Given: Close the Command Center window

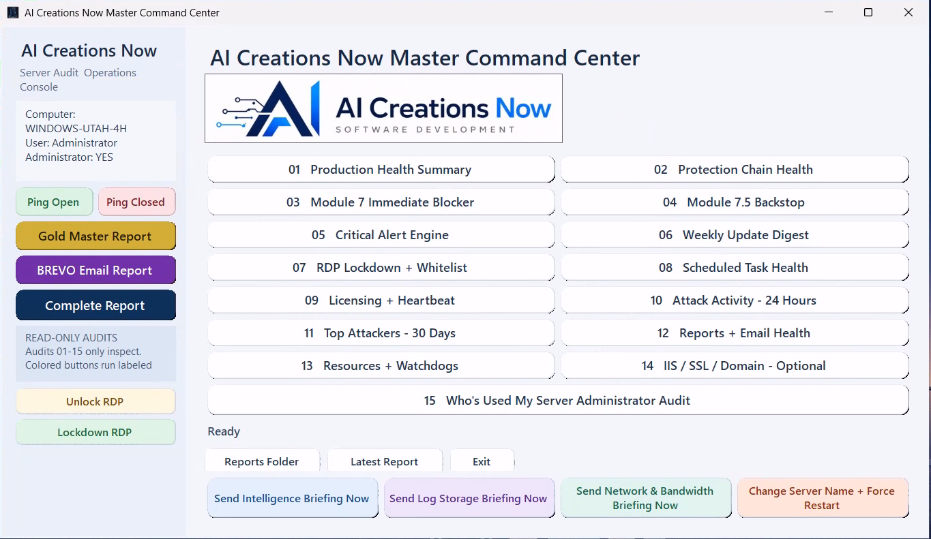Looking at the screenshot, I should pyautogui.click(x=908, y=12).
